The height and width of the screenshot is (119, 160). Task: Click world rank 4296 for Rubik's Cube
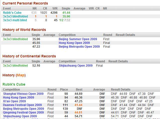[x=54, y=13]
